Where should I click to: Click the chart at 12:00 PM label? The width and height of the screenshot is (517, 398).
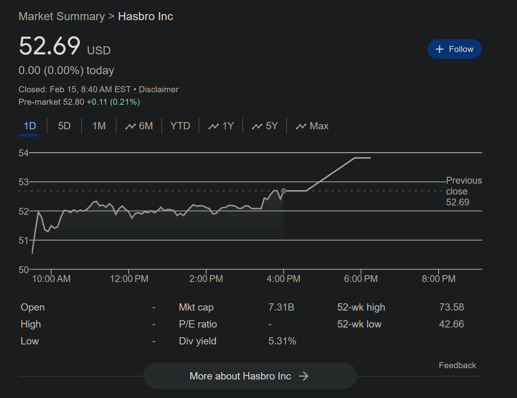[x=129, y=279]
